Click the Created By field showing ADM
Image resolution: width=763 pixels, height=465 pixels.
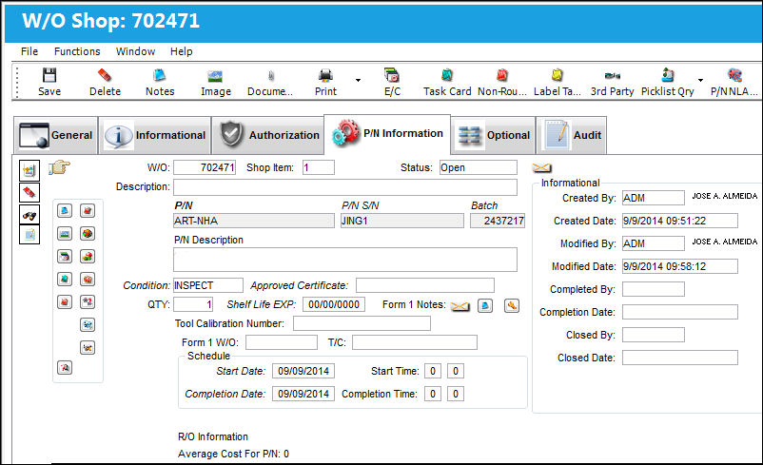click(x=654, y=198)
